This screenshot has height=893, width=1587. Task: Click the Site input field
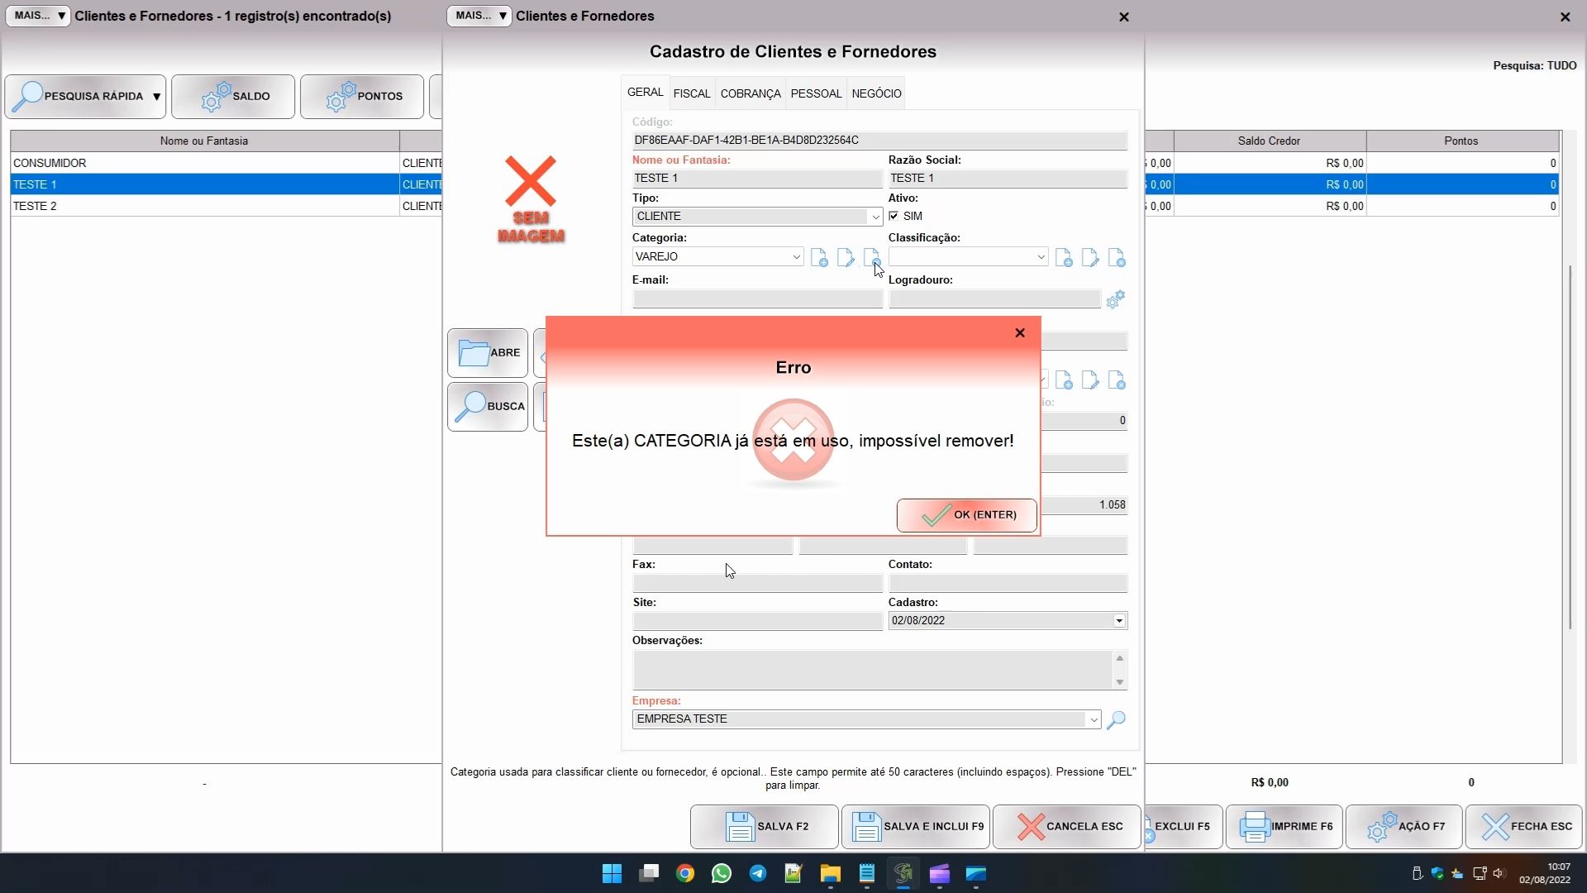[x=756, y=621]
